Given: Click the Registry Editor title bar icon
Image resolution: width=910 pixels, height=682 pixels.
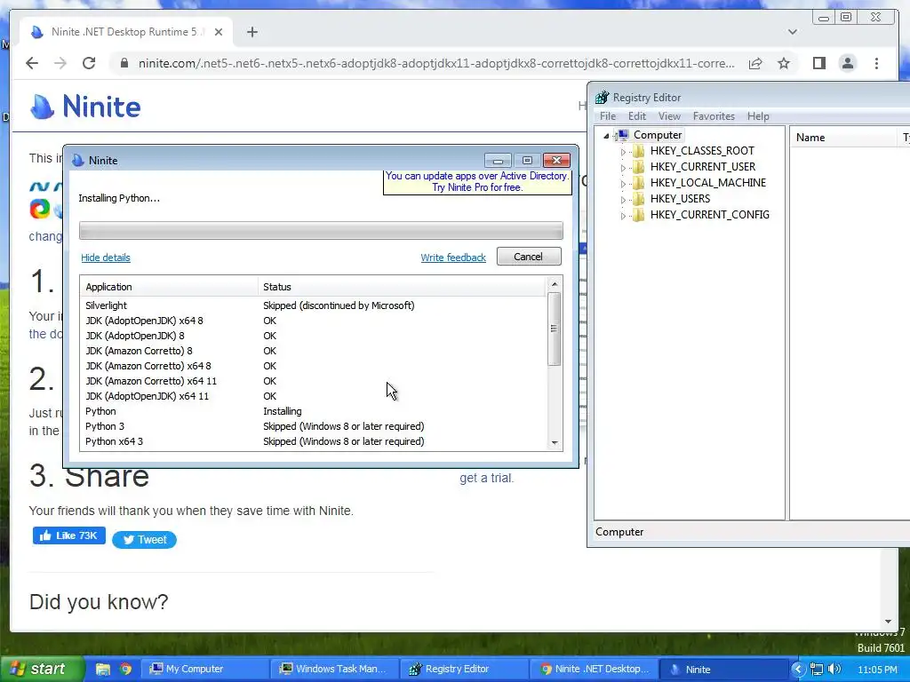Looking at the screenshot, I should pos(602,98).
